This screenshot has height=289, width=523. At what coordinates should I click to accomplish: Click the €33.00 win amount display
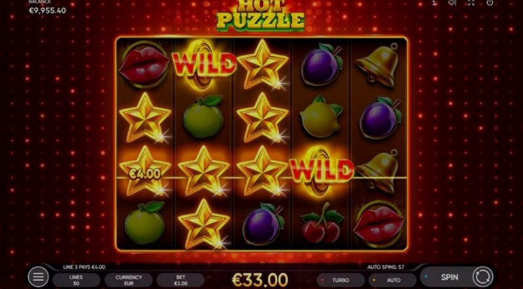tap(260, 280)
